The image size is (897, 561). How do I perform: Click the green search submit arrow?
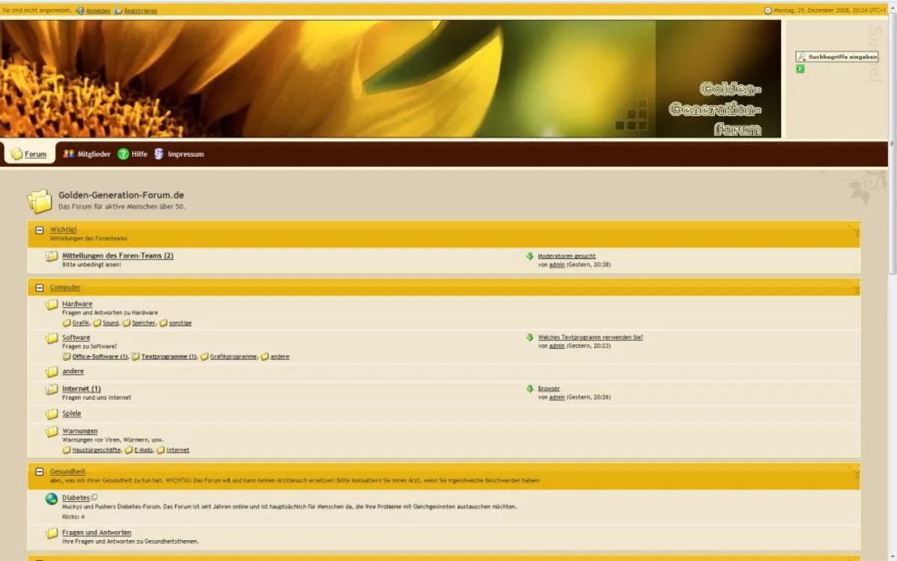pyautogui.click(x=800, y=68)
